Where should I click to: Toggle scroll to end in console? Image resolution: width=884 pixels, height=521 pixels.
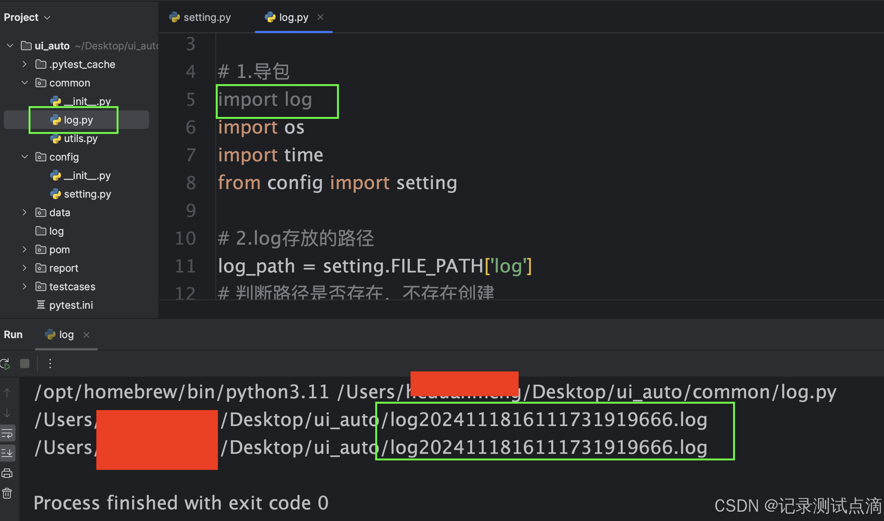[x=7, y=452]
